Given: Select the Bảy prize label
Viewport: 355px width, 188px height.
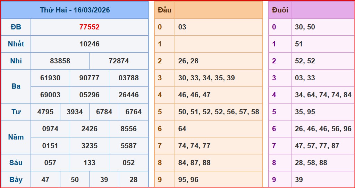Looking at the screenshot, I should (16, 180).
